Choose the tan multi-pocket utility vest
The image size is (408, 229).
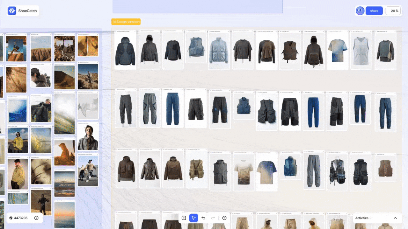[196, 169]
